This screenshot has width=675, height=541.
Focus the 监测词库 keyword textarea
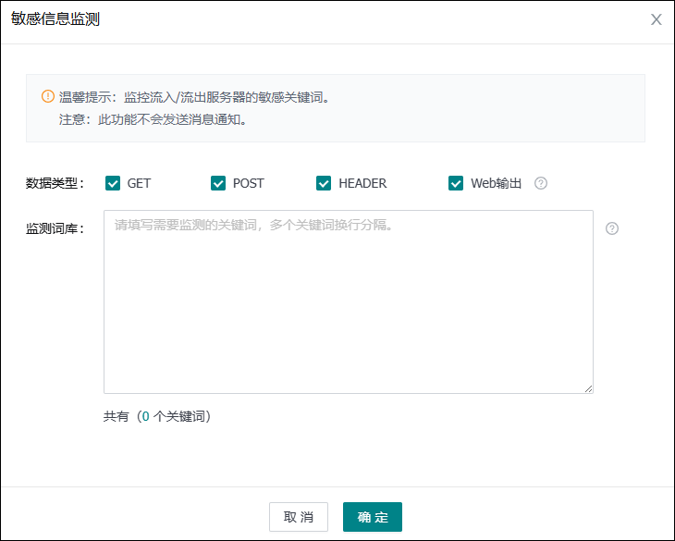click(349, 301)
